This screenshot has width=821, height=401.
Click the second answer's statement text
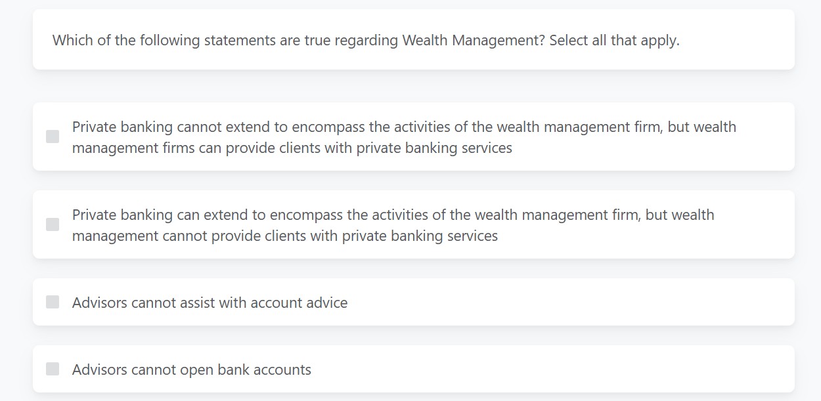tap(394, 225)
